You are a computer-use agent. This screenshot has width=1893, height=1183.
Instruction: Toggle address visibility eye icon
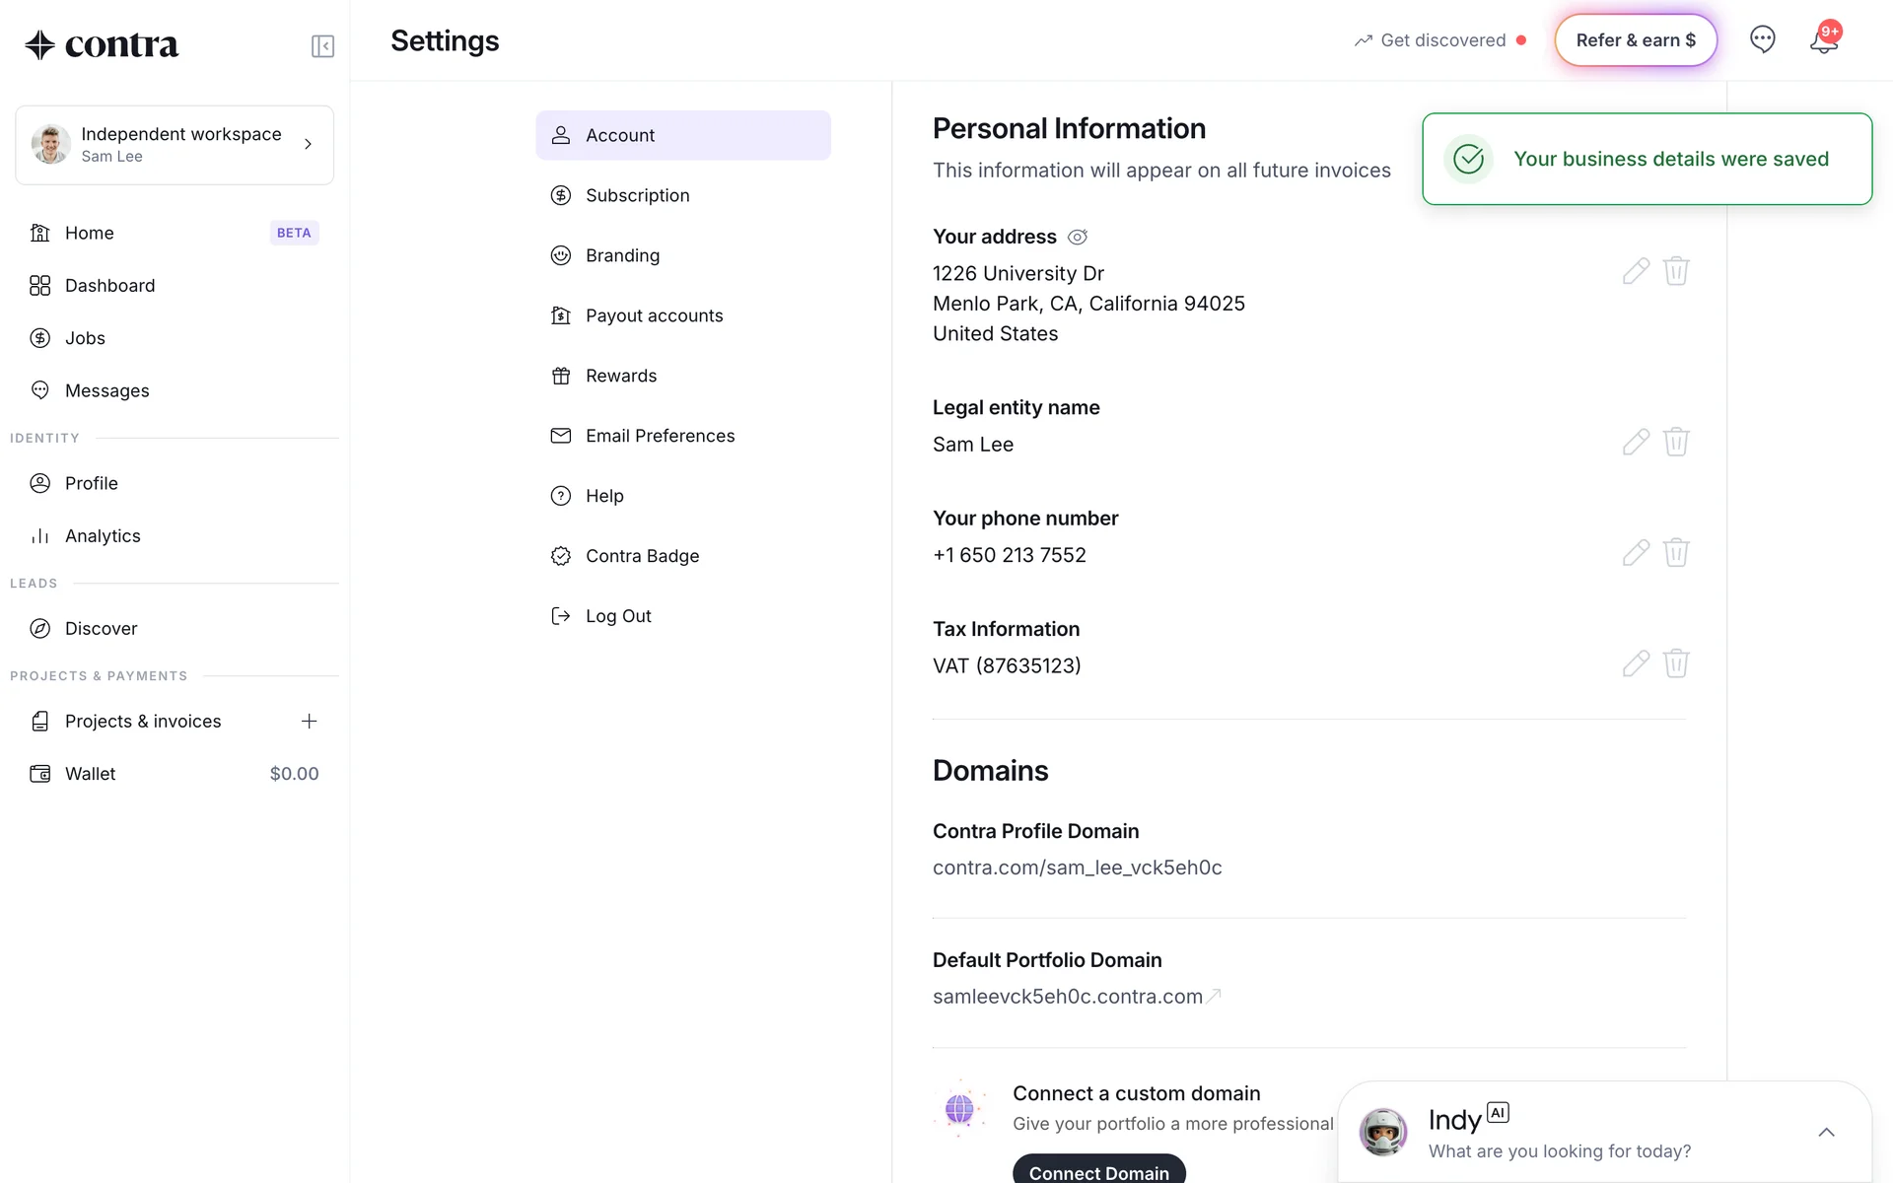pyautogui.click(x=1078, y=238)
